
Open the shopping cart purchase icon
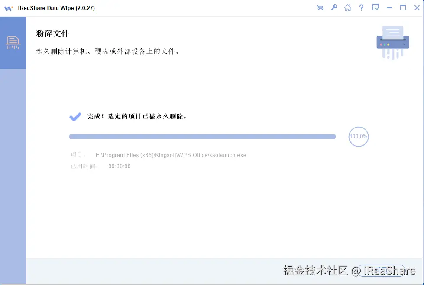coord(320,7)
